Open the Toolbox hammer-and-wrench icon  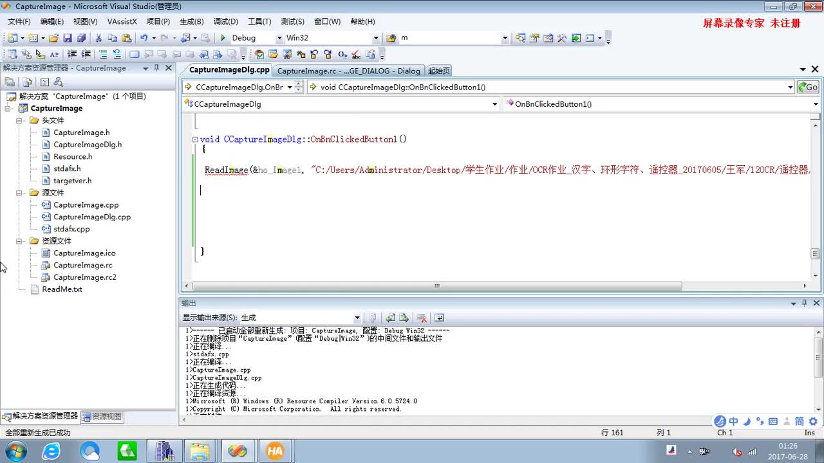pos(562,38)
